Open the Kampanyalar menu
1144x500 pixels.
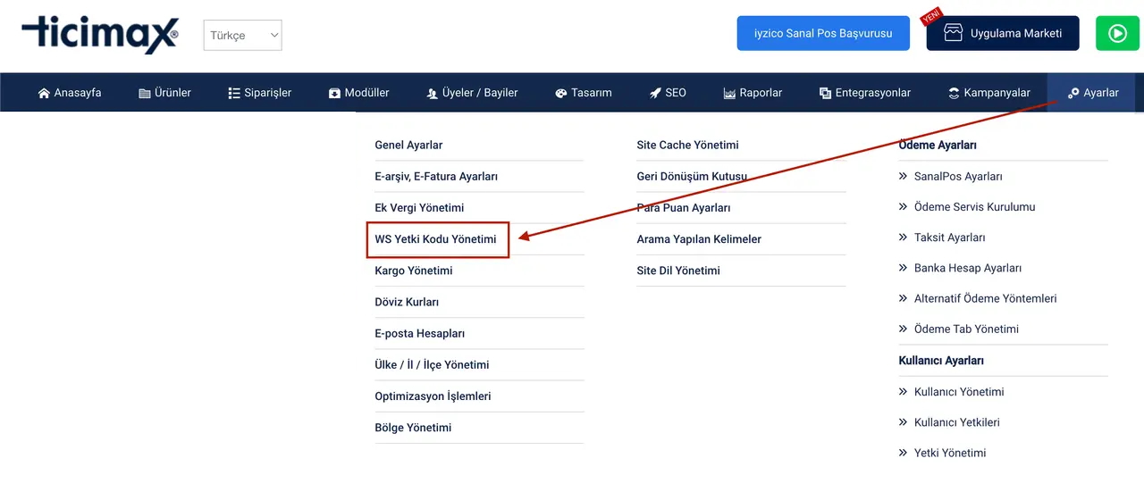[988, 93]
